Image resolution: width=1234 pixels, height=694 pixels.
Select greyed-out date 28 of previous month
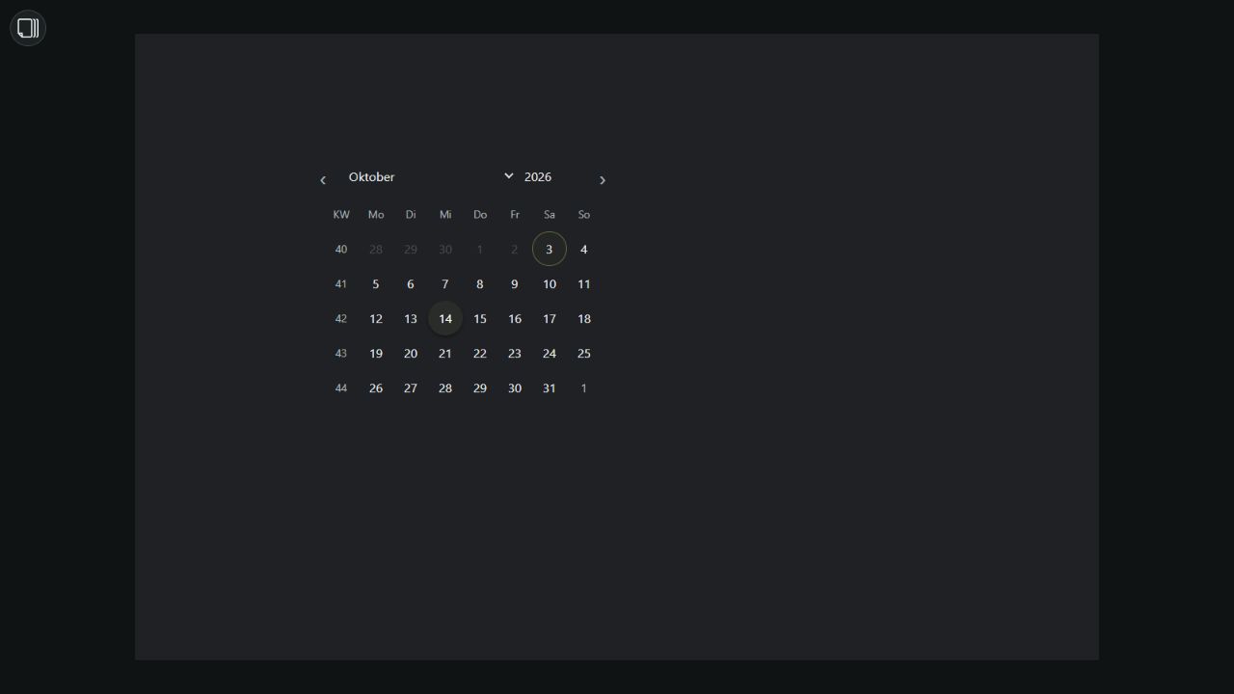point(376,250)
